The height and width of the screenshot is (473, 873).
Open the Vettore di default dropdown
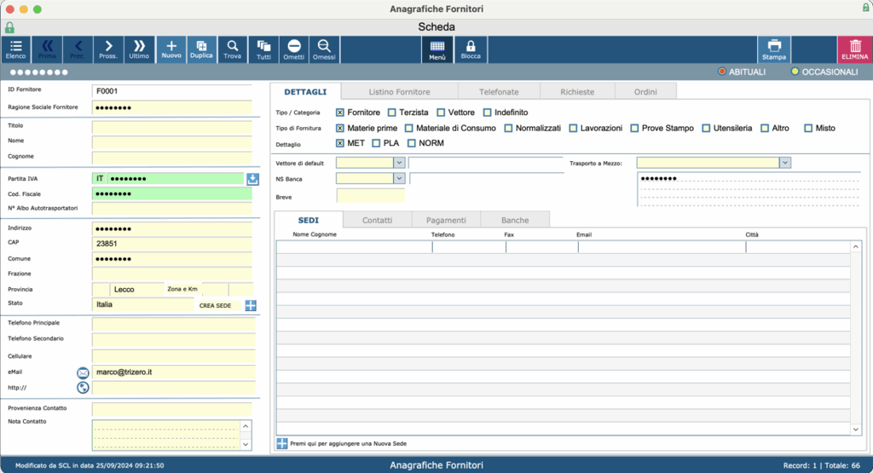(399, 163)
